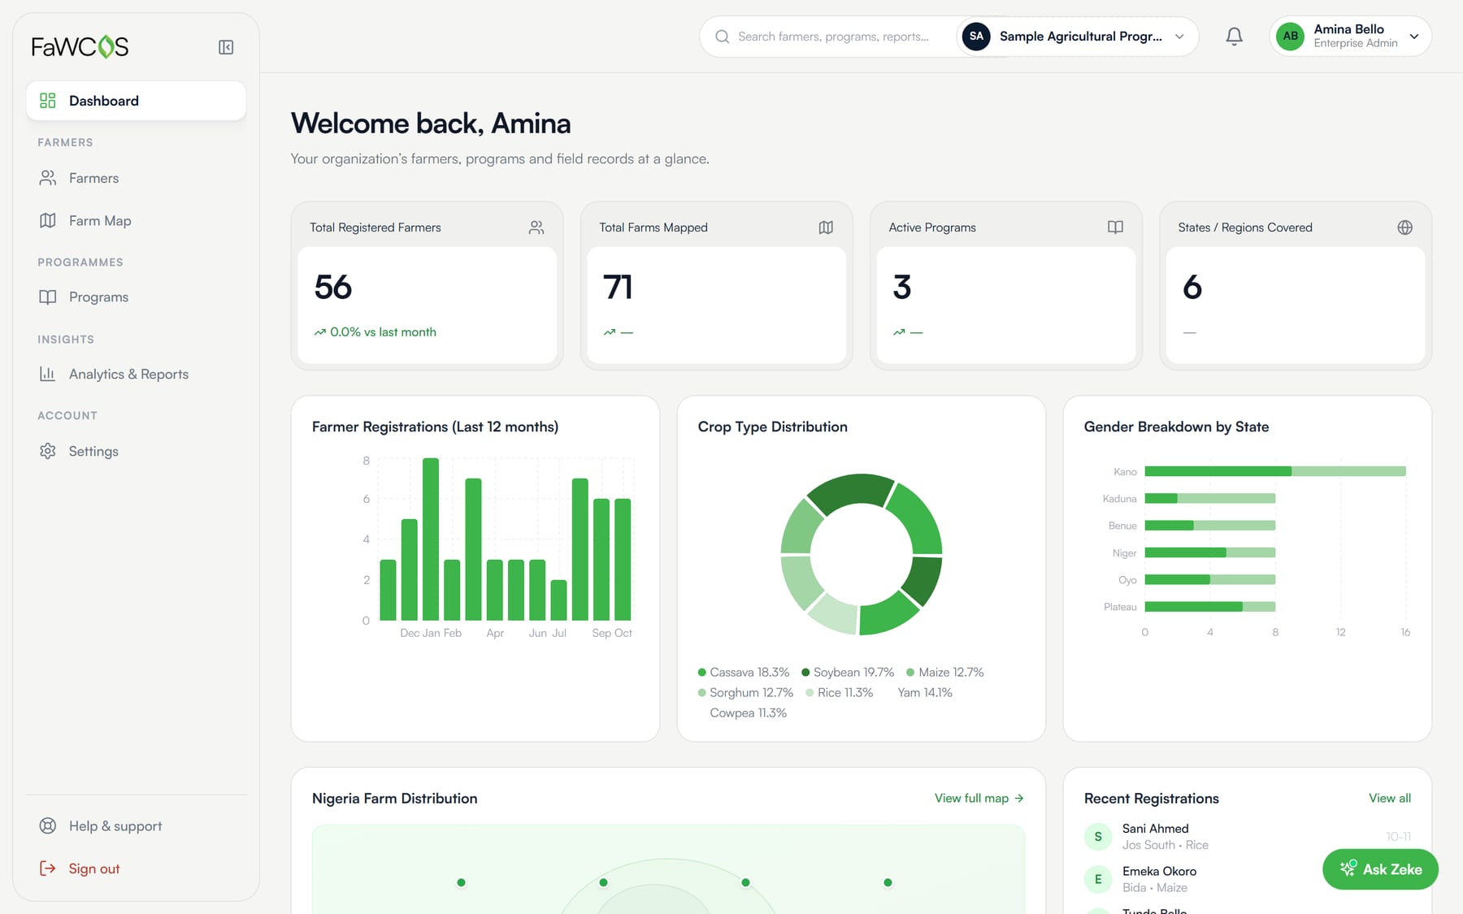Open Emeka Okoro registration entry

click(1248, 879)
